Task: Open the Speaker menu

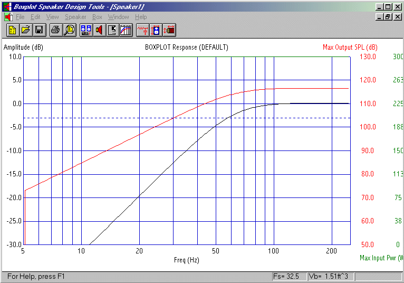Action: (x=75, y=17)
